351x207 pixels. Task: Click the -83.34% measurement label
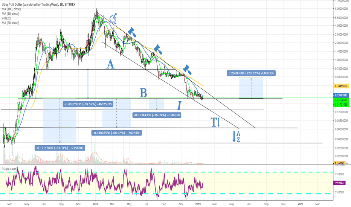[60, 148]
